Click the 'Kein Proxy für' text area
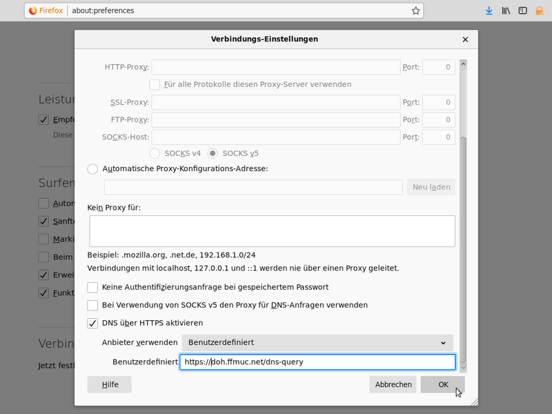552x414 pixels. (272, 231)
